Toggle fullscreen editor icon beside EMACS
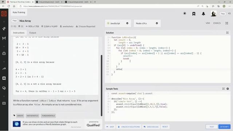The width and height of the screenshot is (233, 131). pyautogui.click(x=227, y=23)
